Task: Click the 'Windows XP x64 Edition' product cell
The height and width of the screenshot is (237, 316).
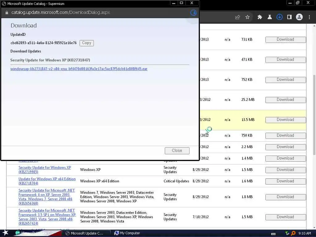Action: pyautogui.click(x=100, y=181)
